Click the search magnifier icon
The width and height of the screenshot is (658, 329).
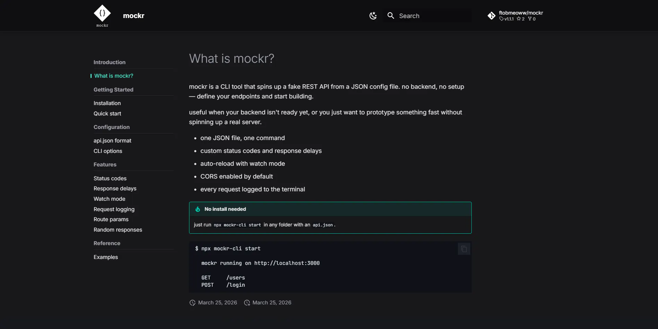tap(391, 16)
